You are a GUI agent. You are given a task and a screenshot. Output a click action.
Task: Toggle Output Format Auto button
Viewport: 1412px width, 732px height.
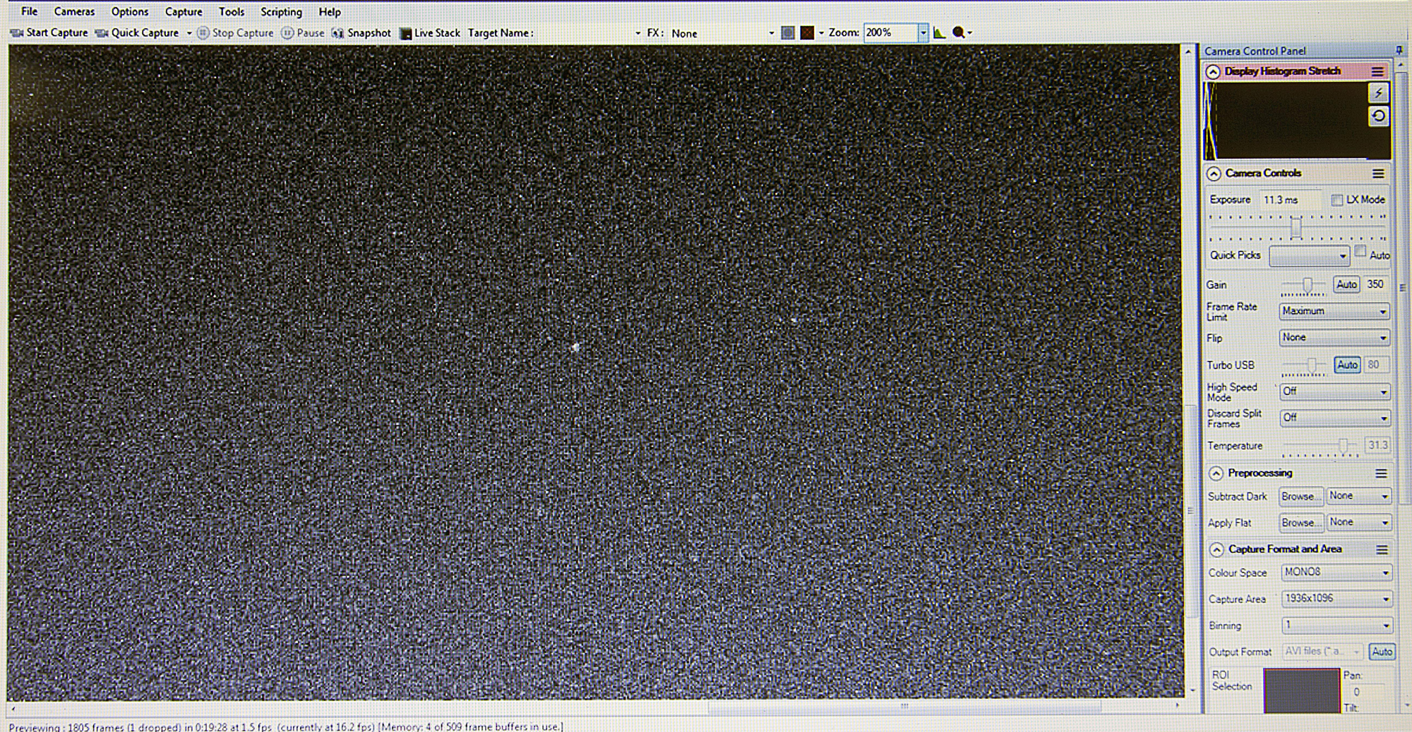click(x=1382, y=652)
